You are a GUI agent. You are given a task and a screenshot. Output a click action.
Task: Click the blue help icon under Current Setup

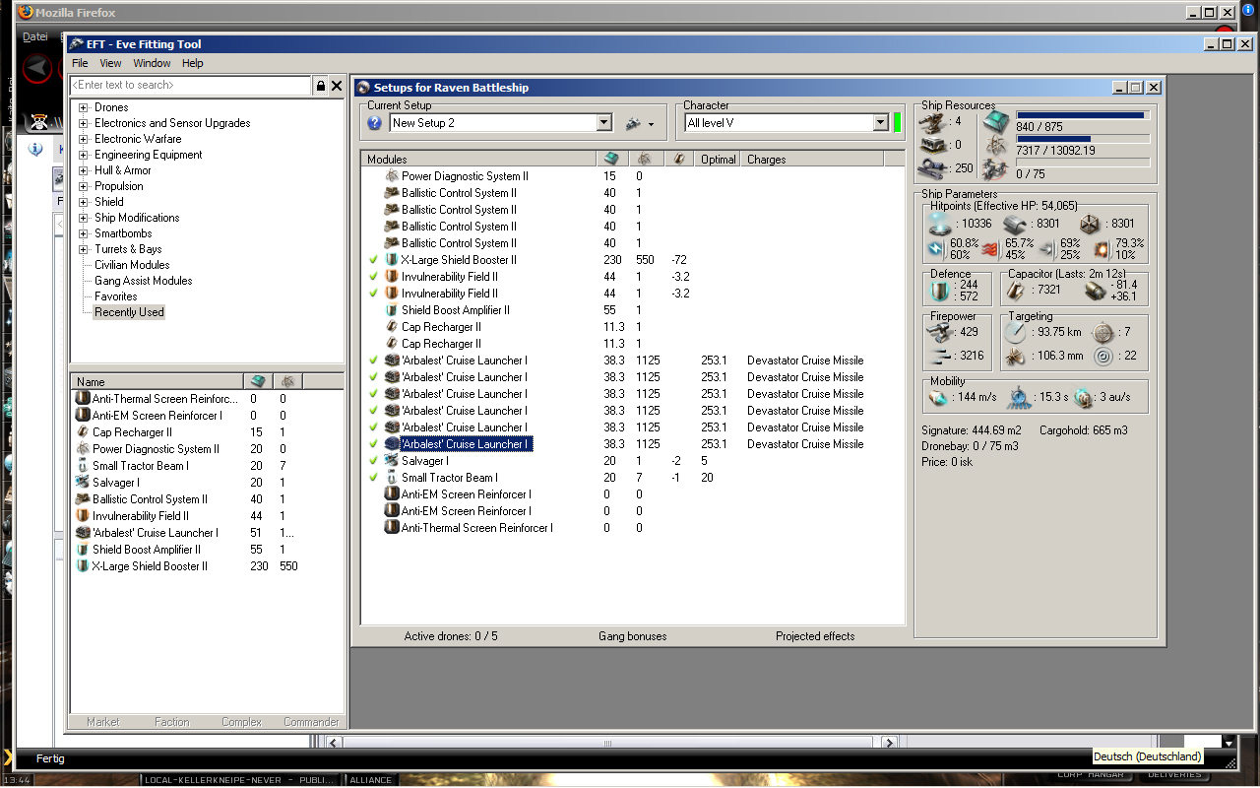coord(374,123)
